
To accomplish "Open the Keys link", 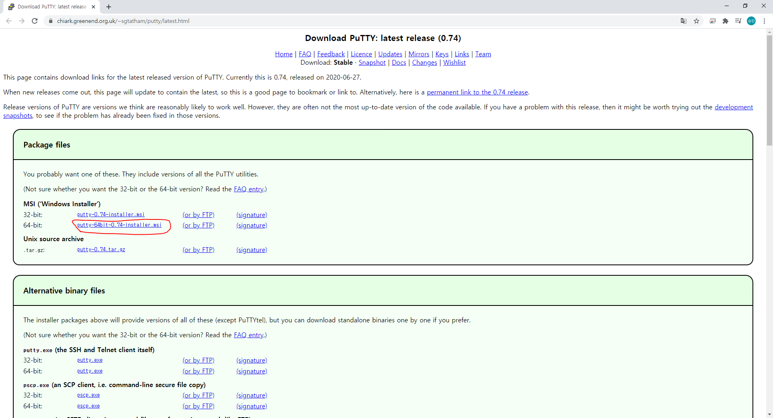I will pos(442,54).
